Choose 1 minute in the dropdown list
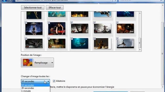The width and height of the screenshot is (165, 92). 35,91
